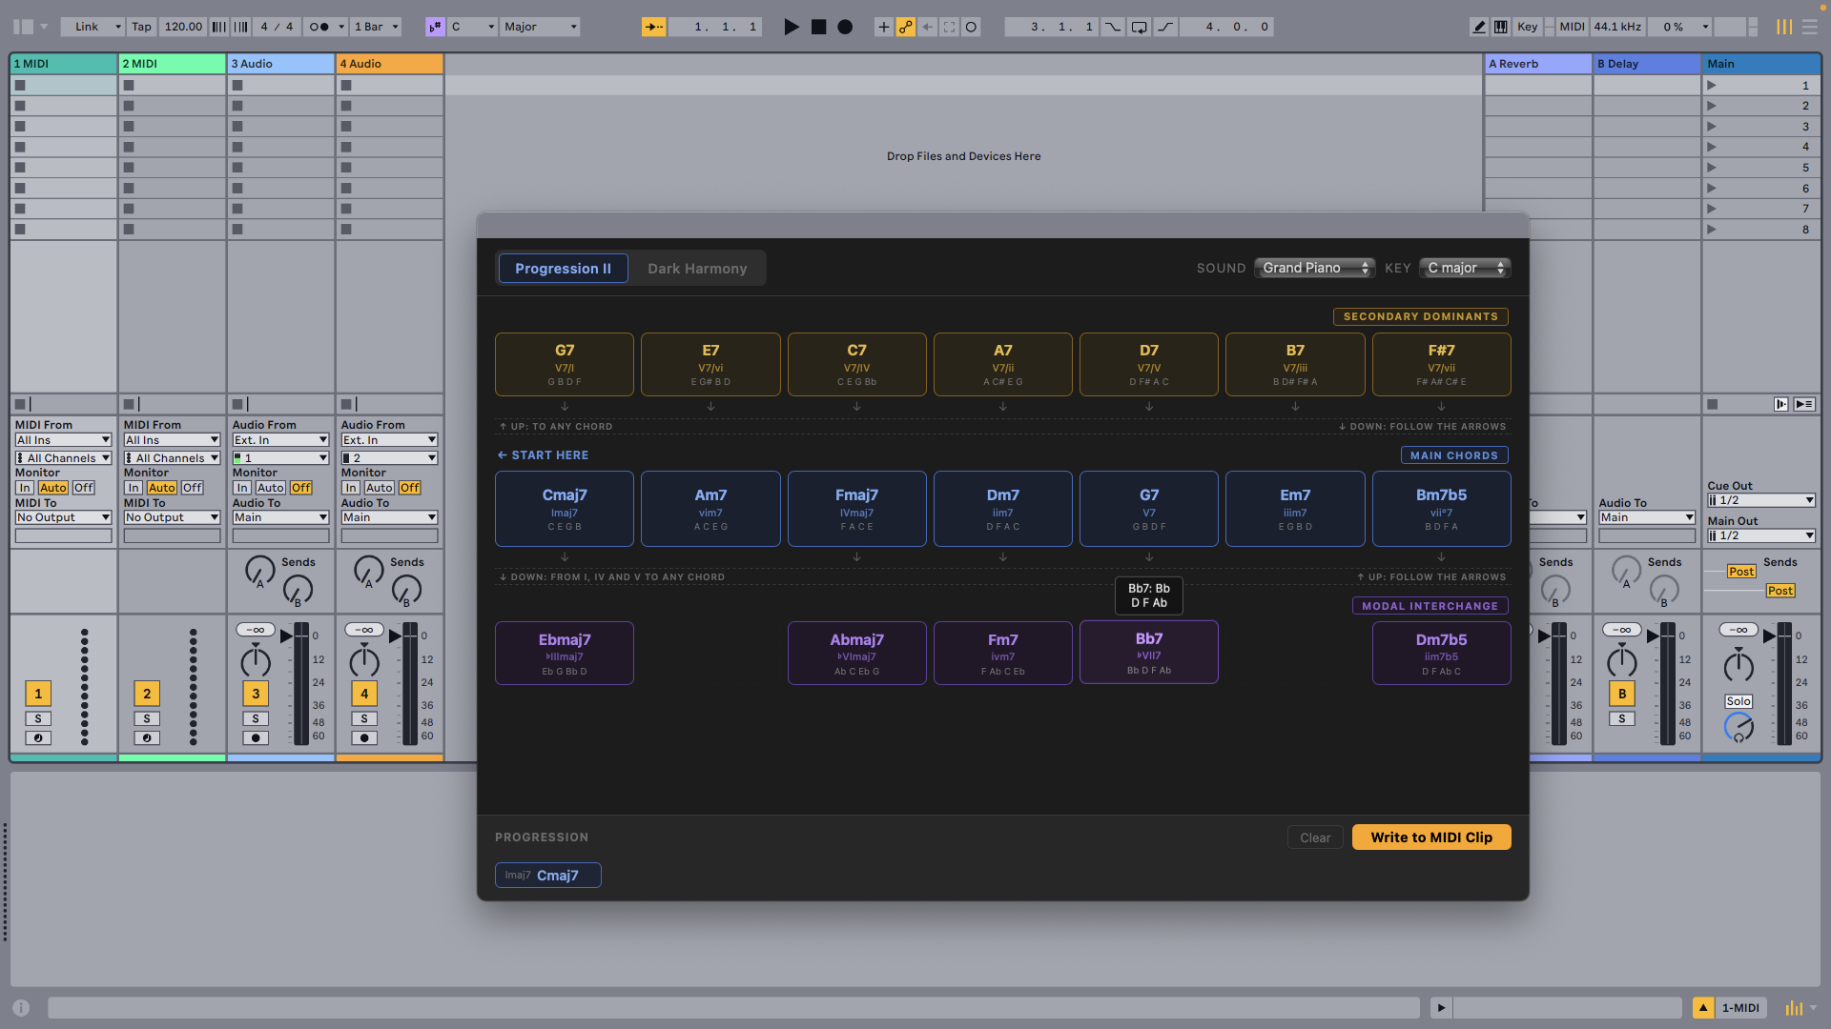Start playback with the Play button
The width and height of the screenshot is (1831, 1029).
coord(791,27)
